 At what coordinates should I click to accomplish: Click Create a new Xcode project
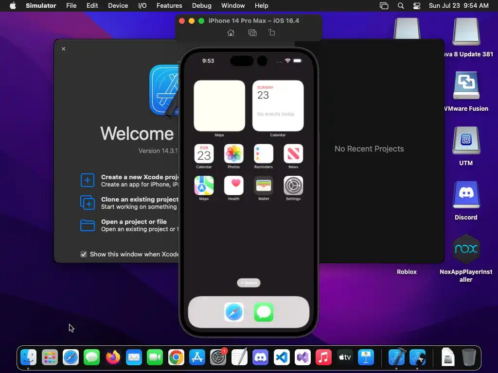click(x=130, y=181)
